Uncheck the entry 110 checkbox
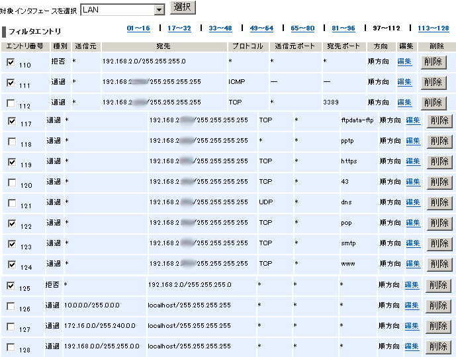Image resolution: width=456 pixels, height=357 pixels. 11,62
